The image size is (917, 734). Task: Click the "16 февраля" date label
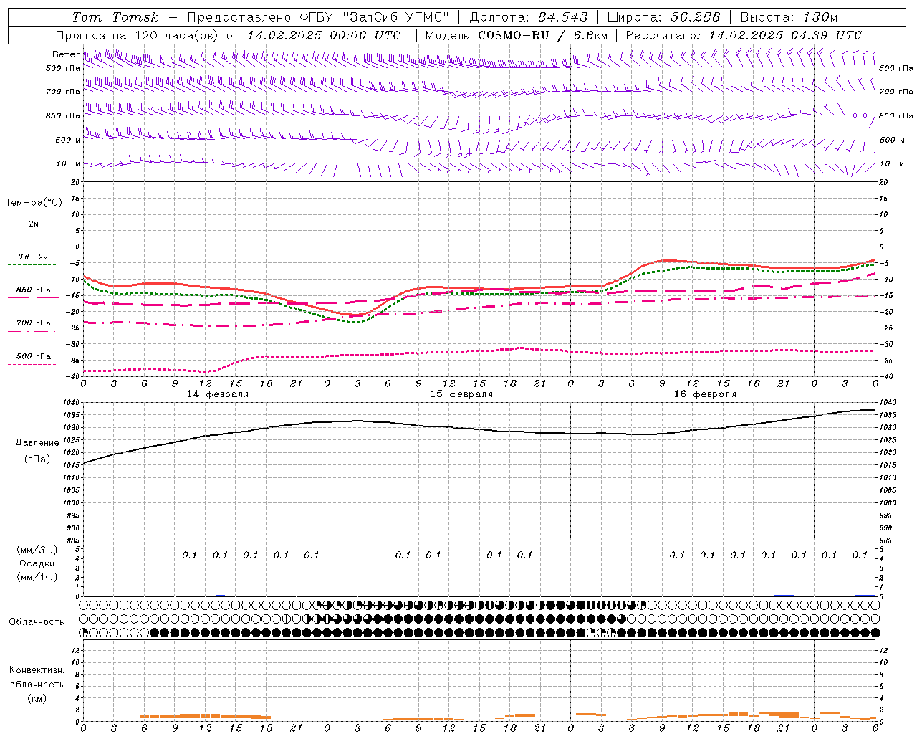(705, 394)
